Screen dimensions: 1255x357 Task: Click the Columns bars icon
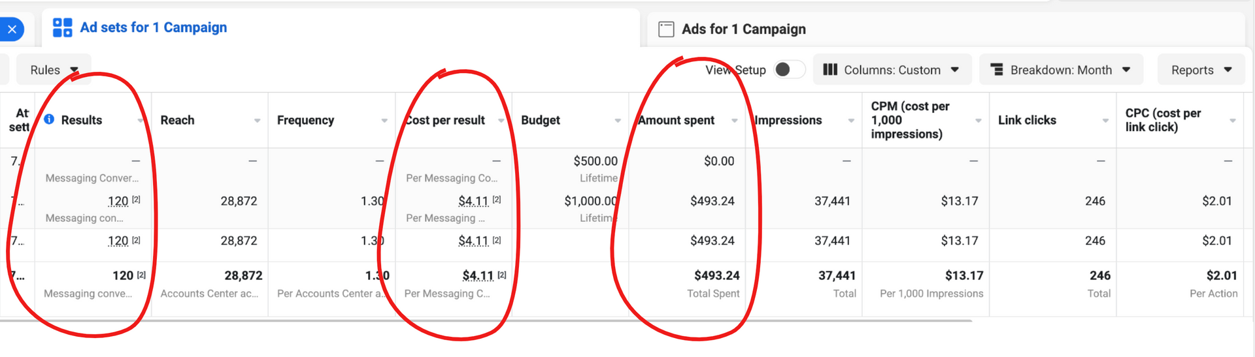coord(830,69)
